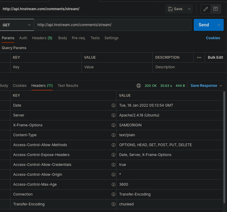This screenshot has height=212, width=227.
Task: Click the pencil edit icon
Action: click(x=206, y=9)
